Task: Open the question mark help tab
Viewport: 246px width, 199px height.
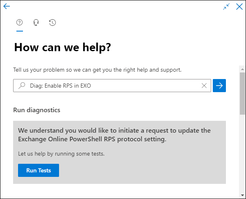Action: coord(20,23)
